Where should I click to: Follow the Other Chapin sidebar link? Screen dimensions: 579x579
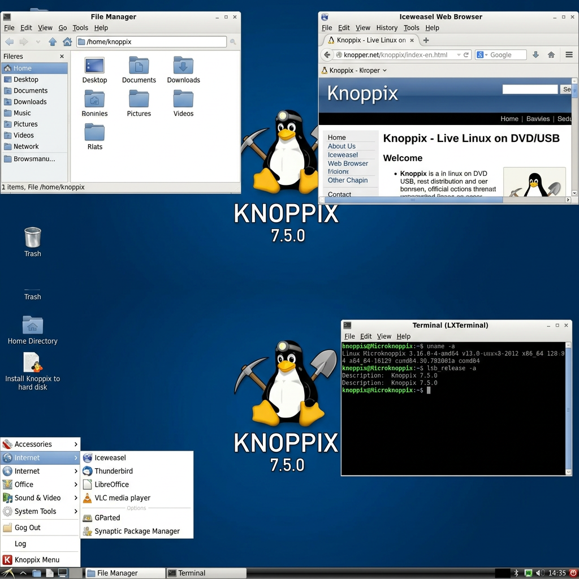coord(348,180)
